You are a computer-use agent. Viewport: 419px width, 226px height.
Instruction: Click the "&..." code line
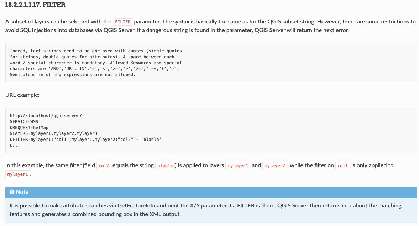15,146
